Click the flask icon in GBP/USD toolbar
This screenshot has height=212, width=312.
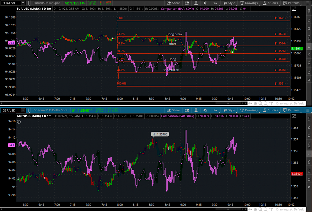tap(196, 110)
